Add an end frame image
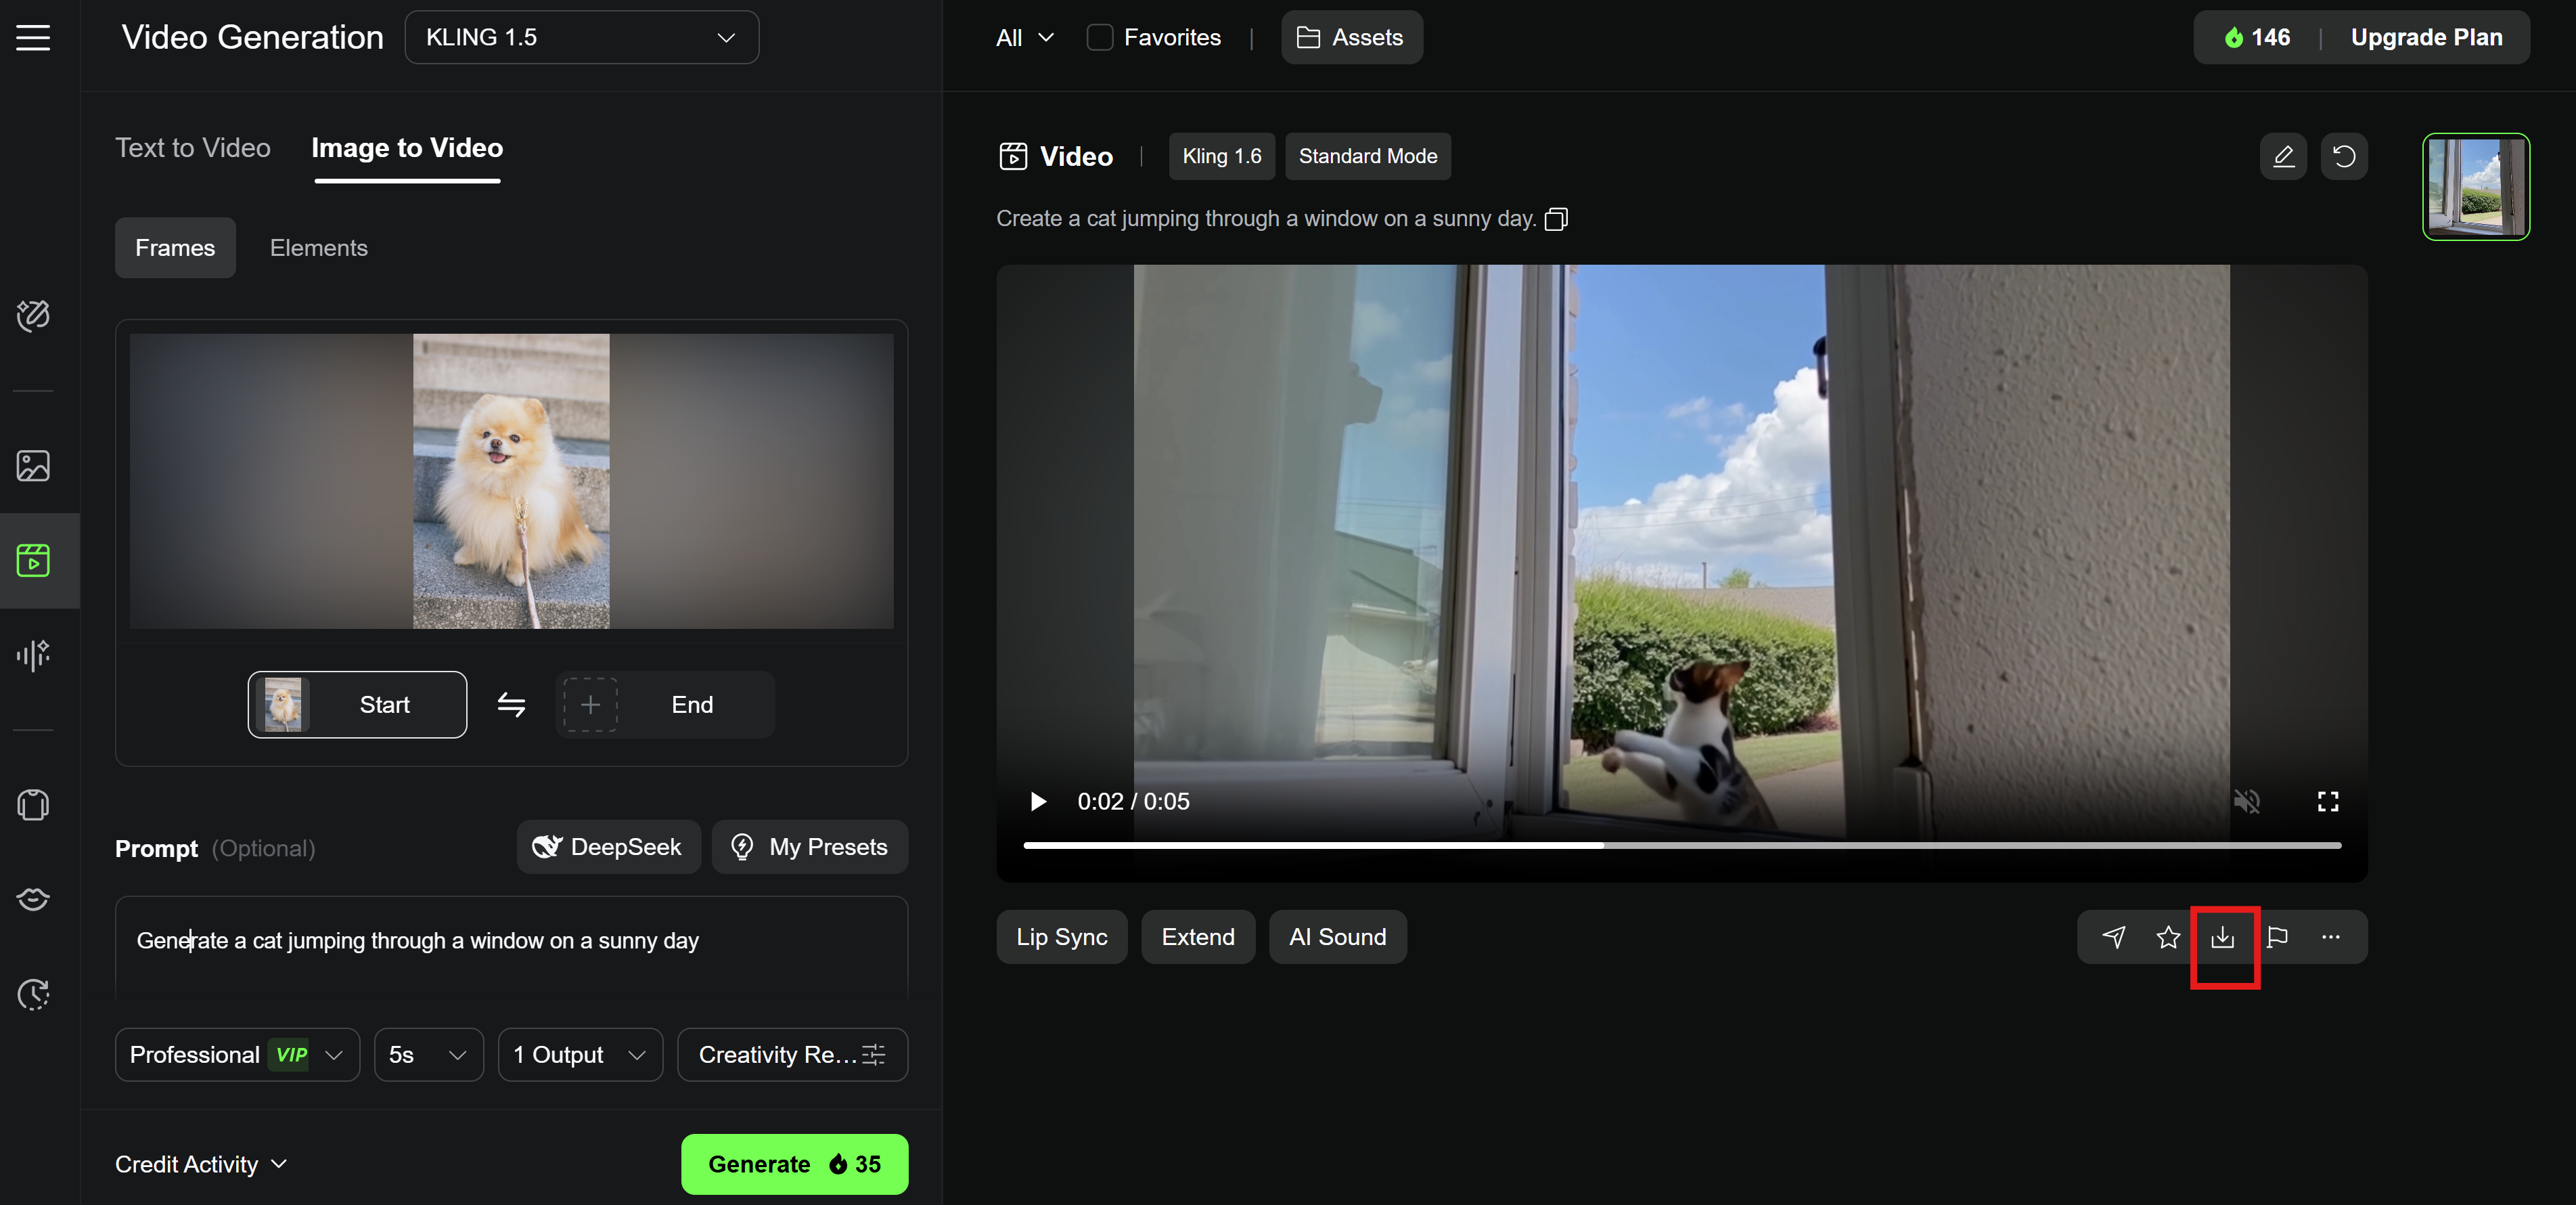 [590, 705]
